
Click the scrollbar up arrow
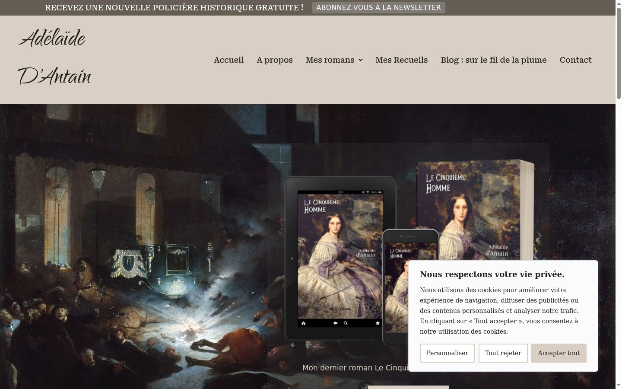[619, 3]
